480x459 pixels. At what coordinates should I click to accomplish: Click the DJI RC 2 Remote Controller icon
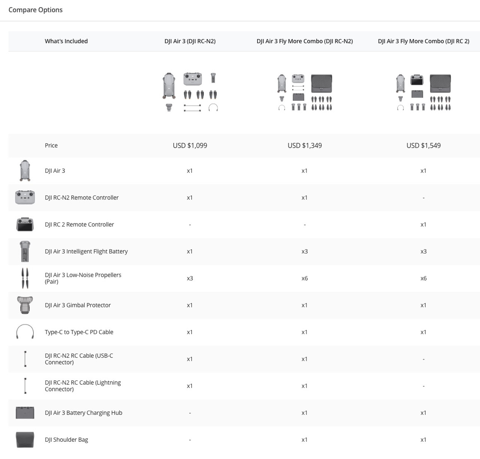(x=25, y=224)
